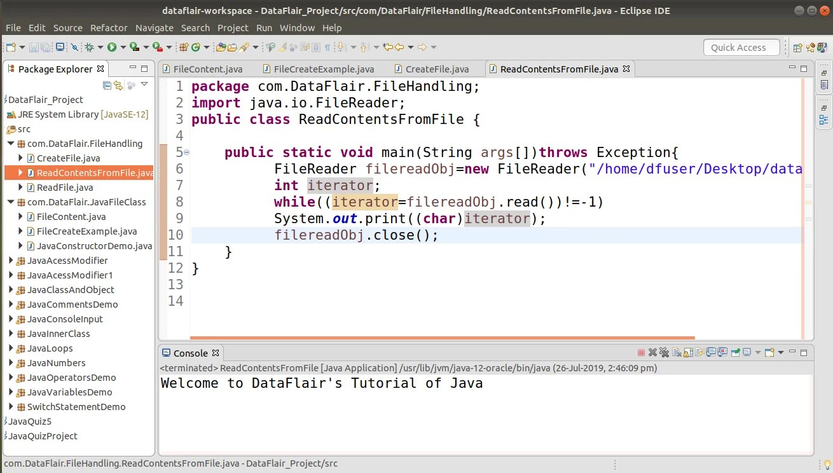Toggle Skip All Breakpoints
Image resolution: width=833 pixels, height=473 pixels.
point(74,47)
